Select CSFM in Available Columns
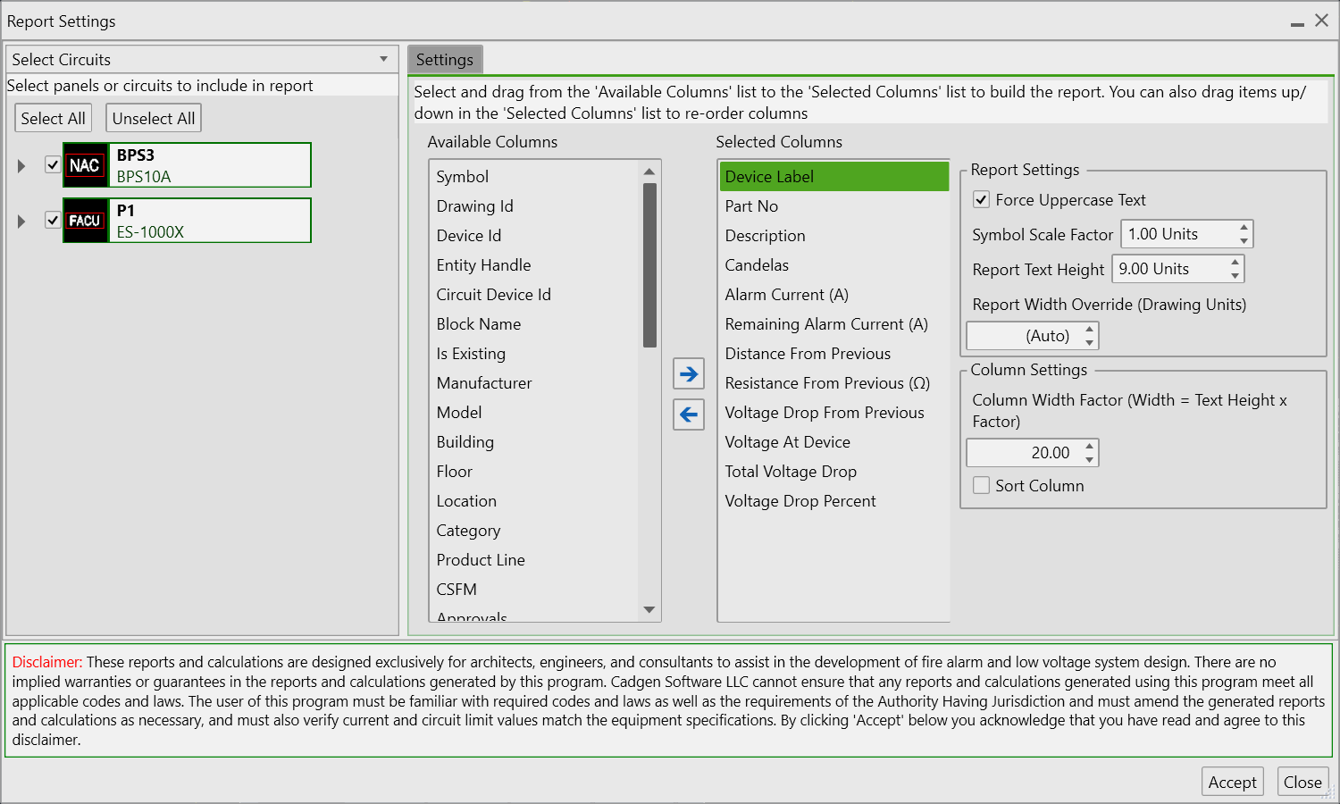This screenshot has width=1340, height=804. click(535, 590)
